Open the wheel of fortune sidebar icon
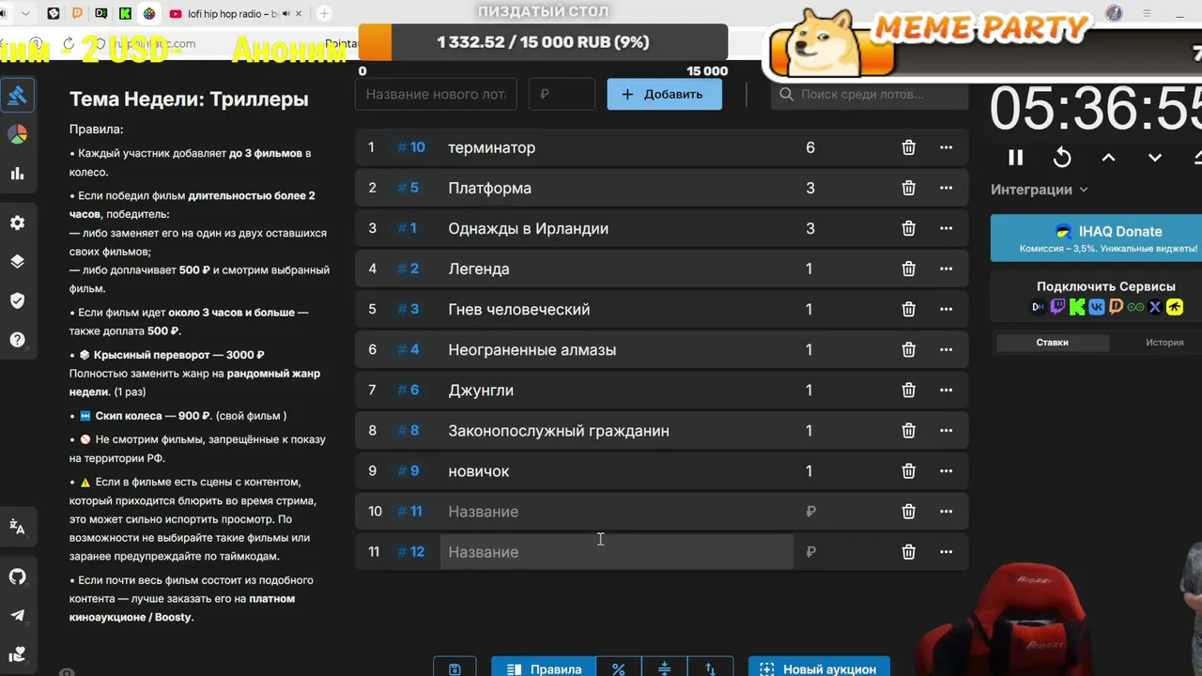This screenshot has height=676, width=1202. click(x=17, y=134)
